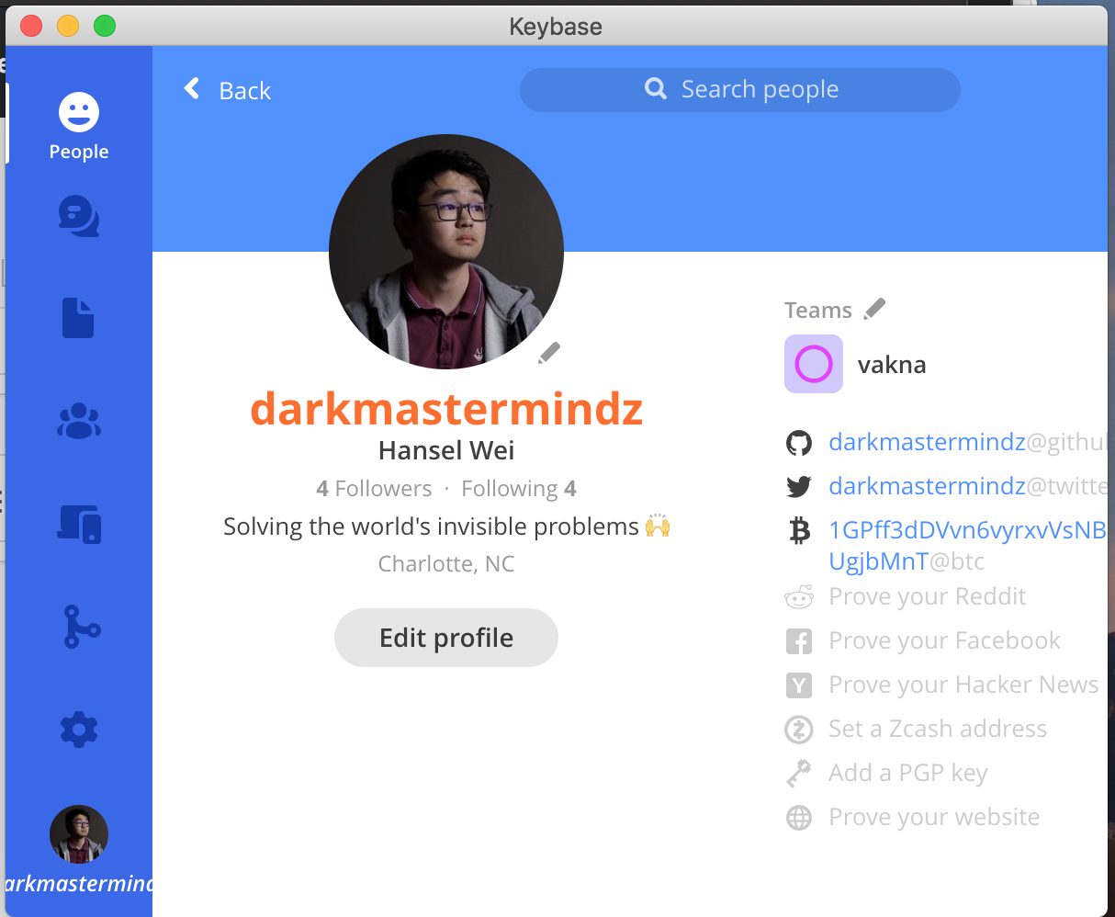Open the Devices icon in sidebar
Viewport: 1115px width, 917px height.
click(79, 524)
